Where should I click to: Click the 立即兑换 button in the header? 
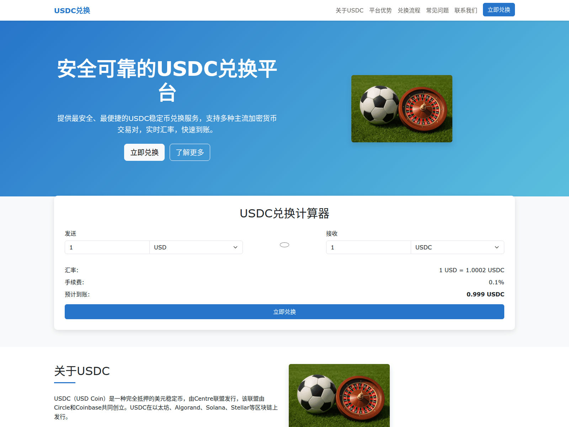(x=499, y=10)
